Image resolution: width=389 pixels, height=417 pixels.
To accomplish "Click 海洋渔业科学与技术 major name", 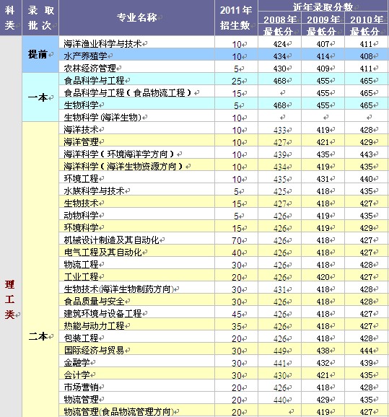I will [x=102, y=43].
